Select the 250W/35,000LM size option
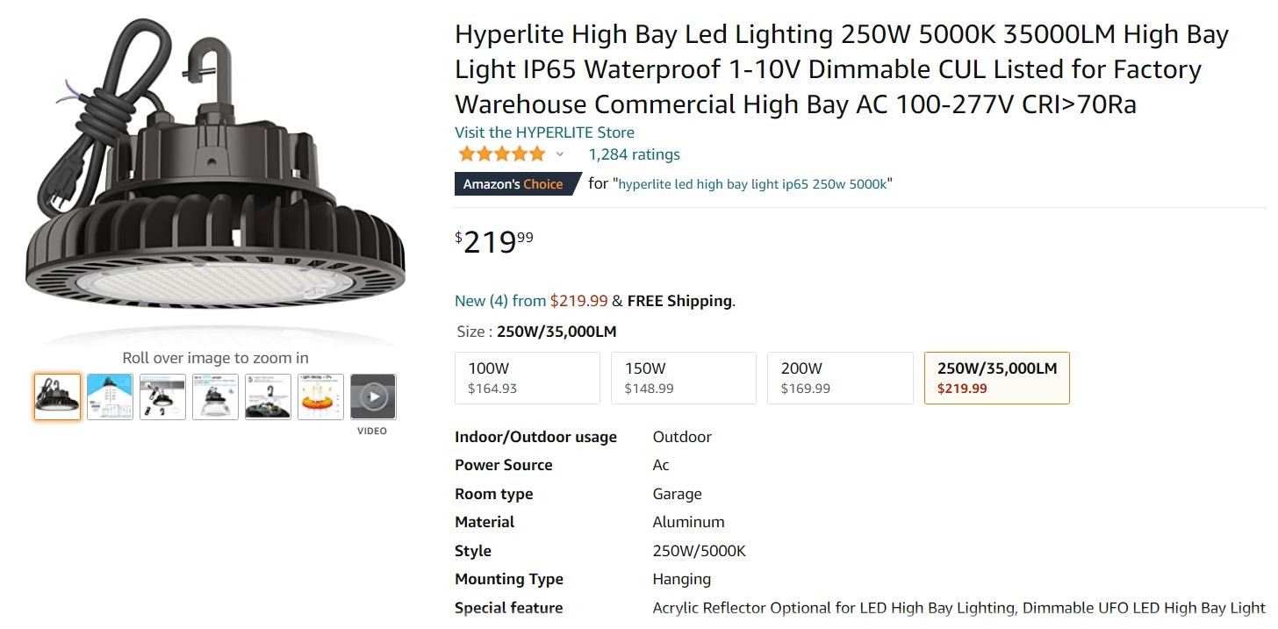 pos(996,378)
